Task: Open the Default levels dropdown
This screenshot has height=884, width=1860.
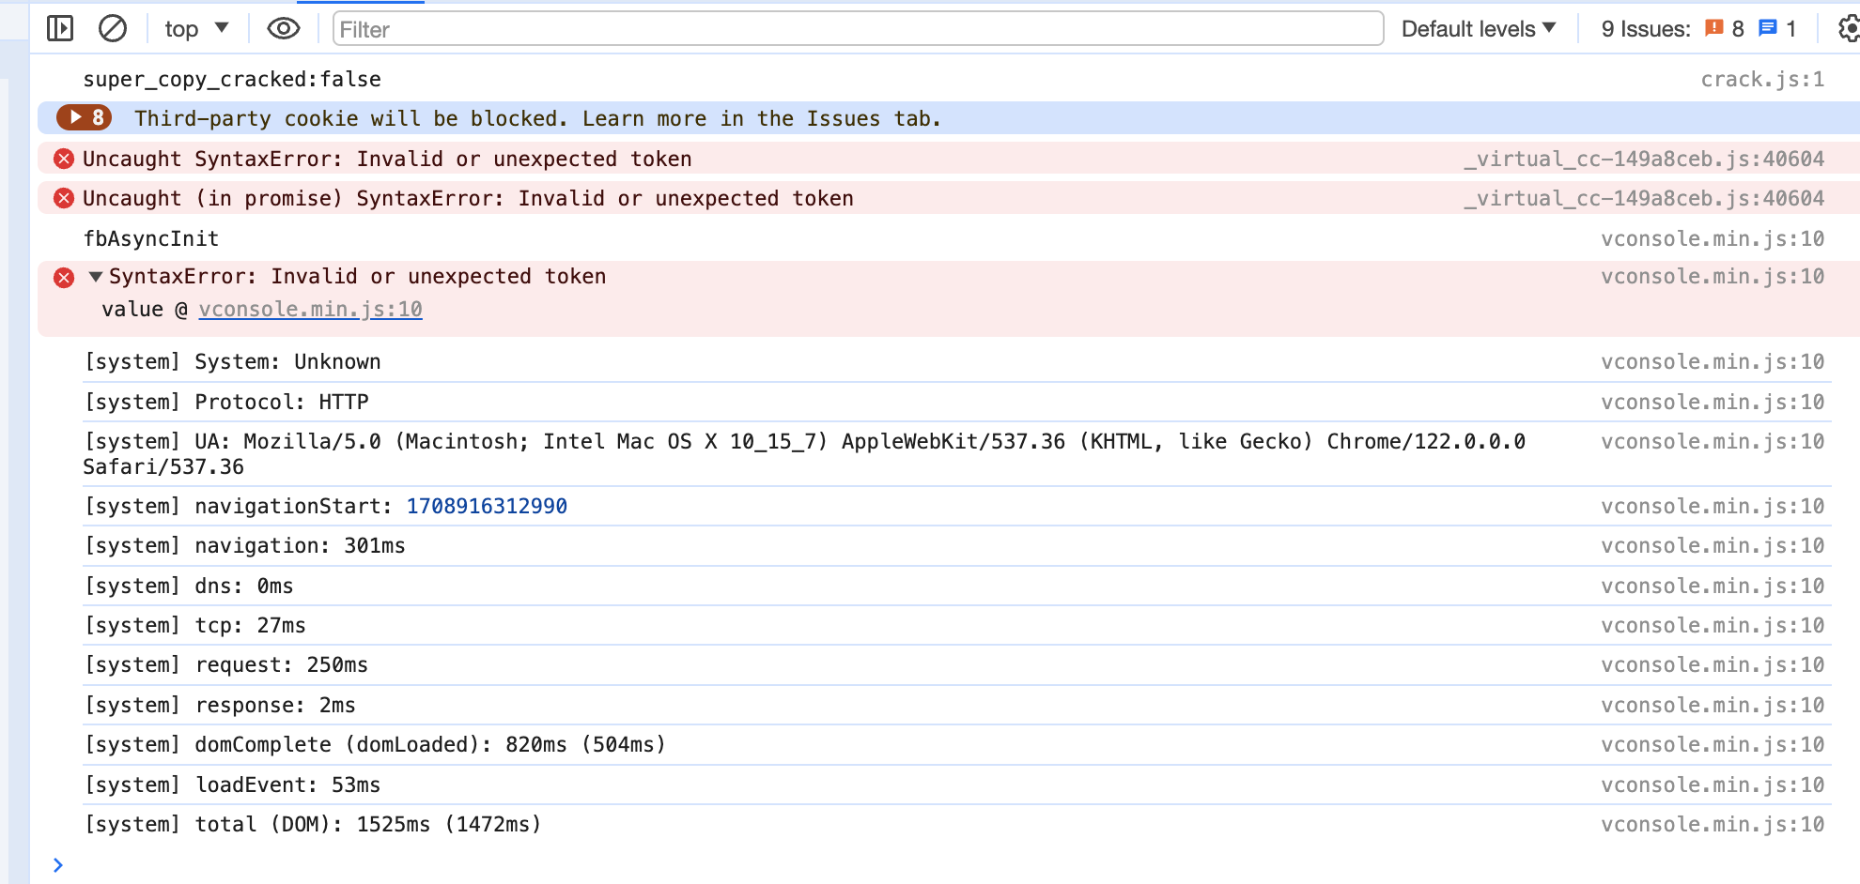Action: (x=1478, y=29)
